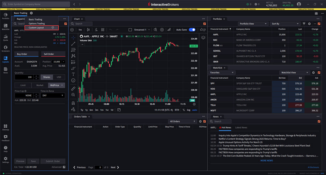Select Limit order type
The image size is (326, 175).
23,85
